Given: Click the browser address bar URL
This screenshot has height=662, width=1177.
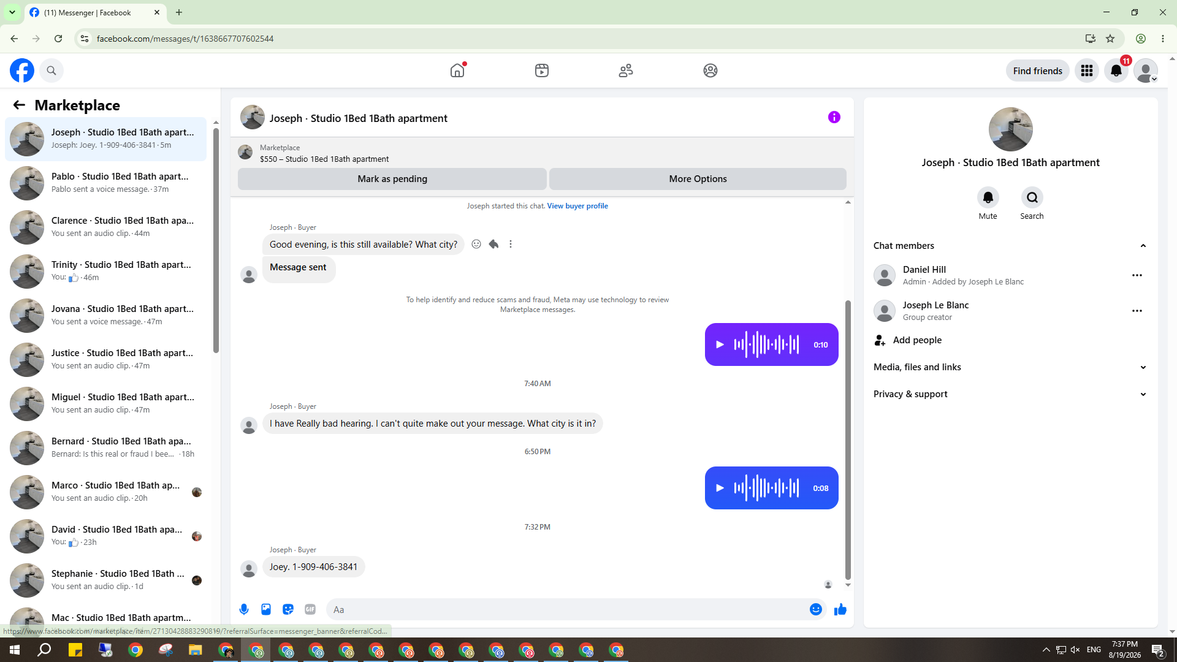Looking at the screenshot, I should 185,39.
